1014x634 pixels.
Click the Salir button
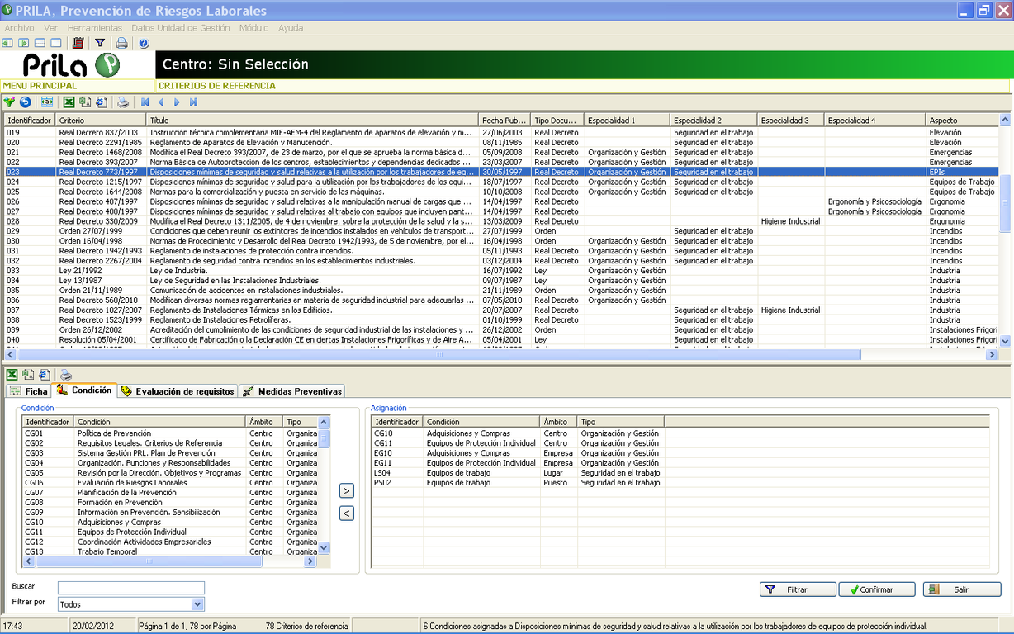[x=962, y=589]
